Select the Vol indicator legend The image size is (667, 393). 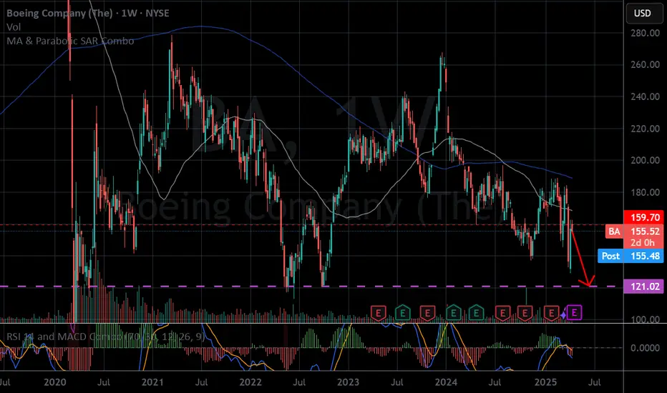[14, 26]
